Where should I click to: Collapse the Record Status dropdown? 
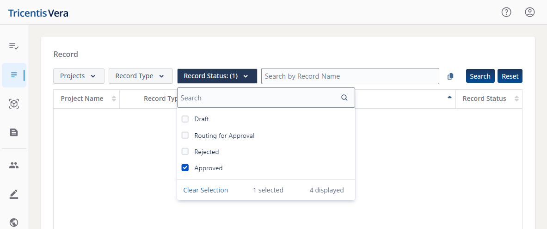[217, 76]
